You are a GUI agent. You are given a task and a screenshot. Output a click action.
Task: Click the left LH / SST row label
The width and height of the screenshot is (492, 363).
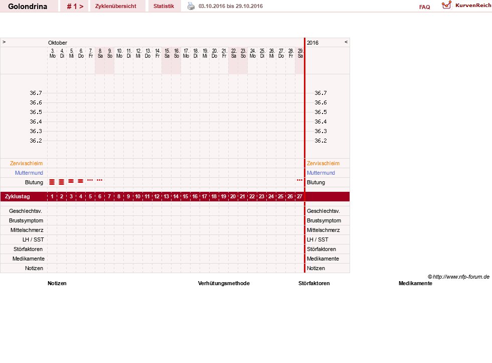(33, 239)
